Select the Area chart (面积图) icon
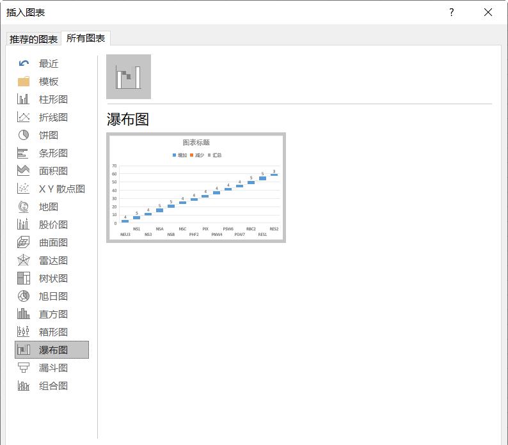The width and height of the screenshot is (508, 445). (x=23, y=171)
